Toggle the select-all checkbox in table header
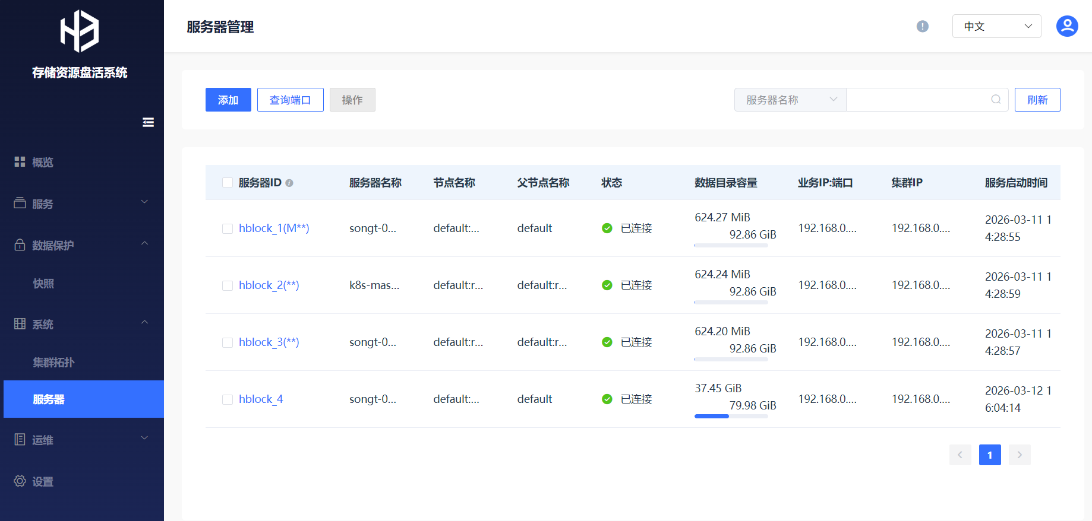The height and width of the screenshot is (521, 1092). click(x=228, y=183)
